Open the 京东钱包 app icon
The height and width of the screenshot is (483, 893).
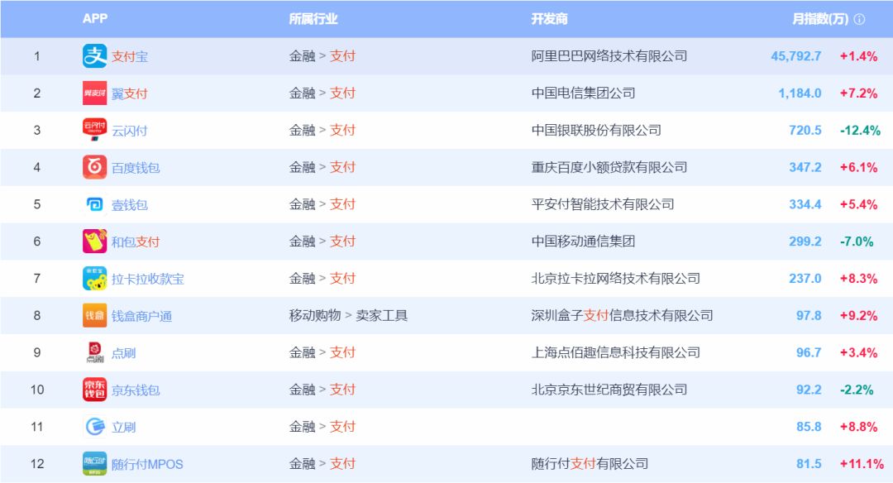tap(94, 390)
